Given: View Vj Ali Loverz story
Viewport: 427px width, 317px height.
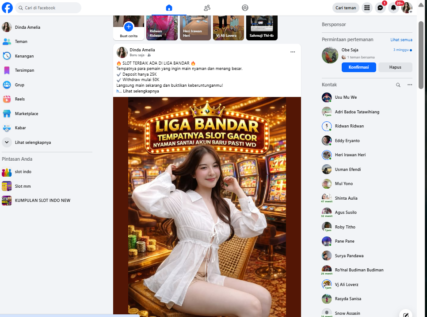Looking at the screenshot, I should [x=229, y=28].
